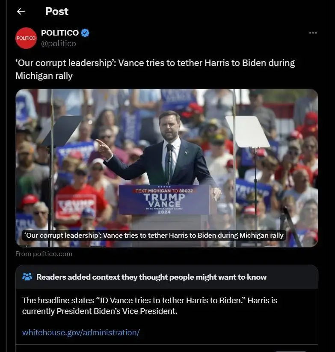This screenshot has width=335, height=352.
Task: Click the blue verified badge
Action: point(86,33)
